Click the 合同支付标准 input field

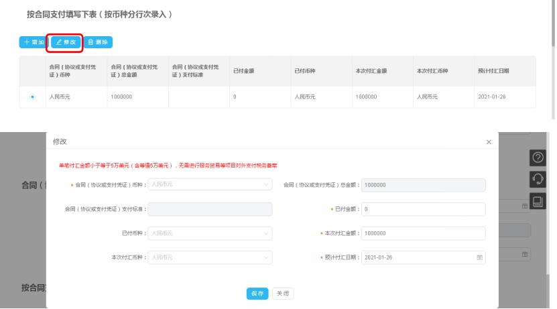click(x=209, y=209)
